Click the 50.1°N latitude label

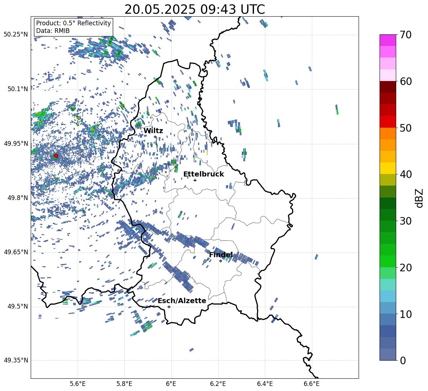[18, 89]
